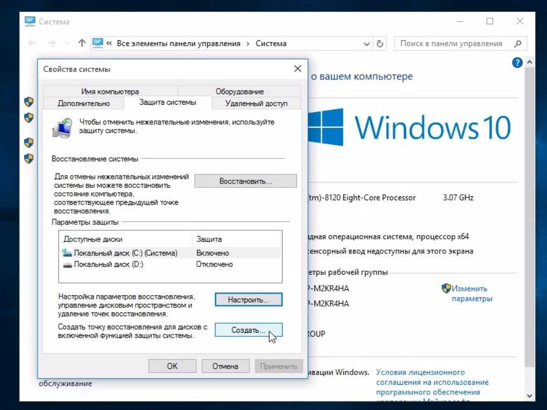Click the Windows 10 logo image

[x=409, y=127]
